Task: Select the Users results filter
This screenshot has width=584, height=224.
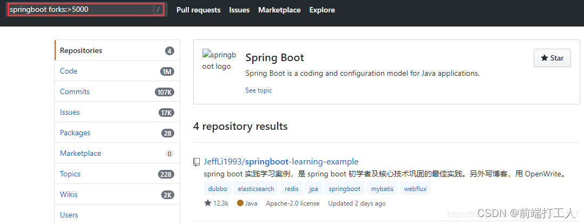Action: (x=117, y=215)
